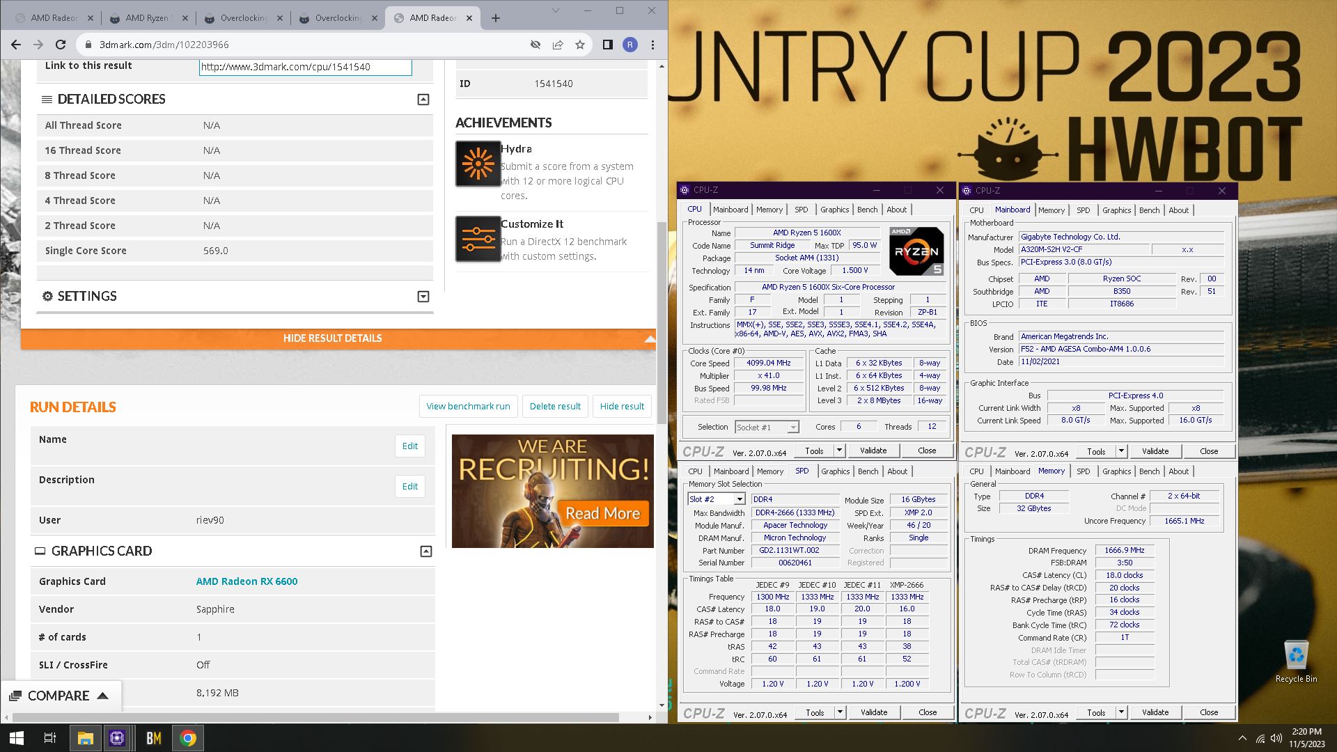The image size is (1337, 752).
Task: Go back in Chrome browser
Action: (16, 45)
